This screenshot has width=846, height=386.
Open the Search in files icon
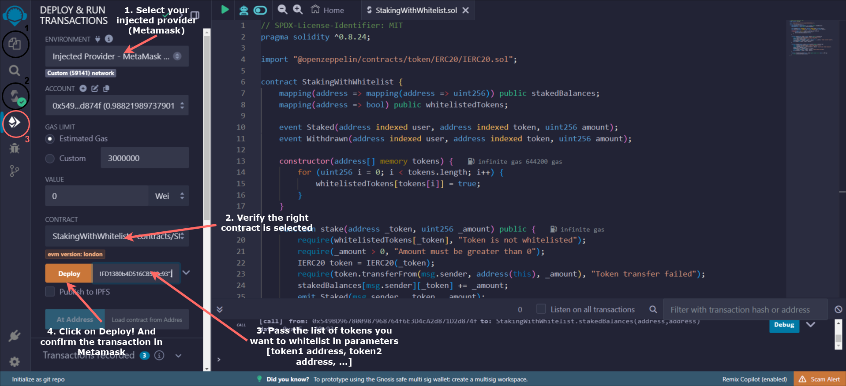pos(15,71)
